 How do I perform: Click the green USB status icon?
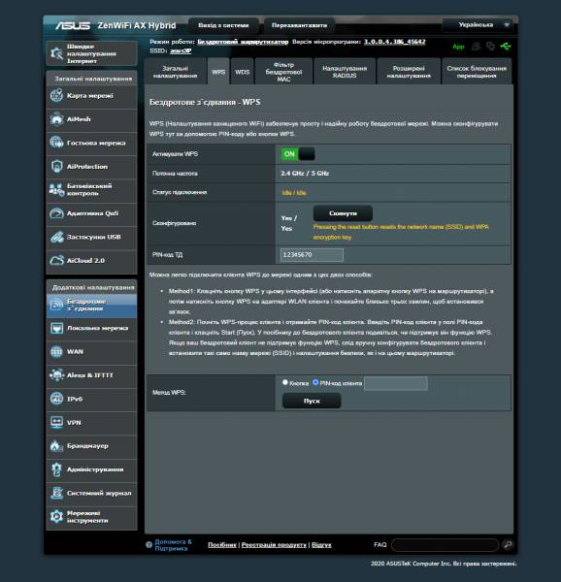(506, 47)
